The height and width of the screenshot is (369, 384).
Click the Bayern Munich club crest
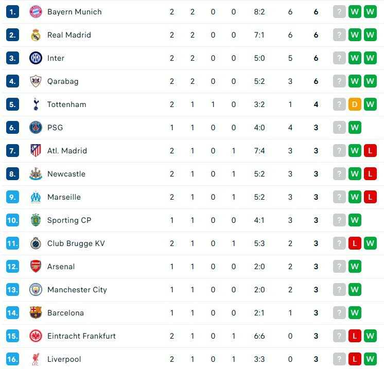pos(36,11)
